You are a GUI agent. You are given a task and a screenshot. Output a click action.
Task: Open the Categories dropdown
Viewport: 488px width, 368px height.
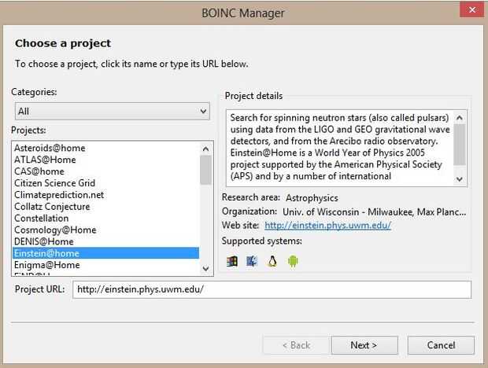(112, 112)
